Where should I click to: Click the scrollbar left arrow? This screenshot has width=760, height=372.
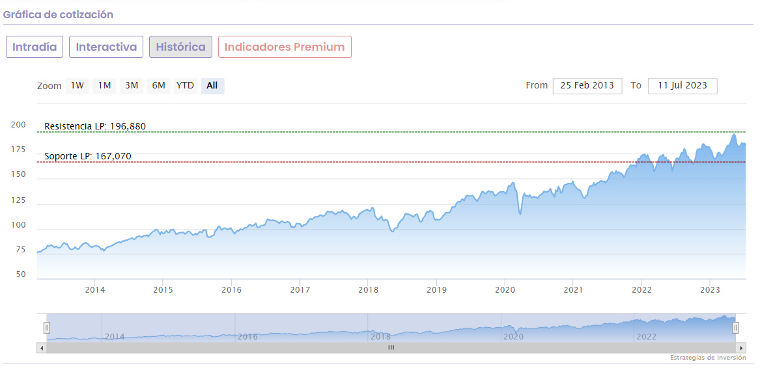pyautogui.click(x=42, y=348)
